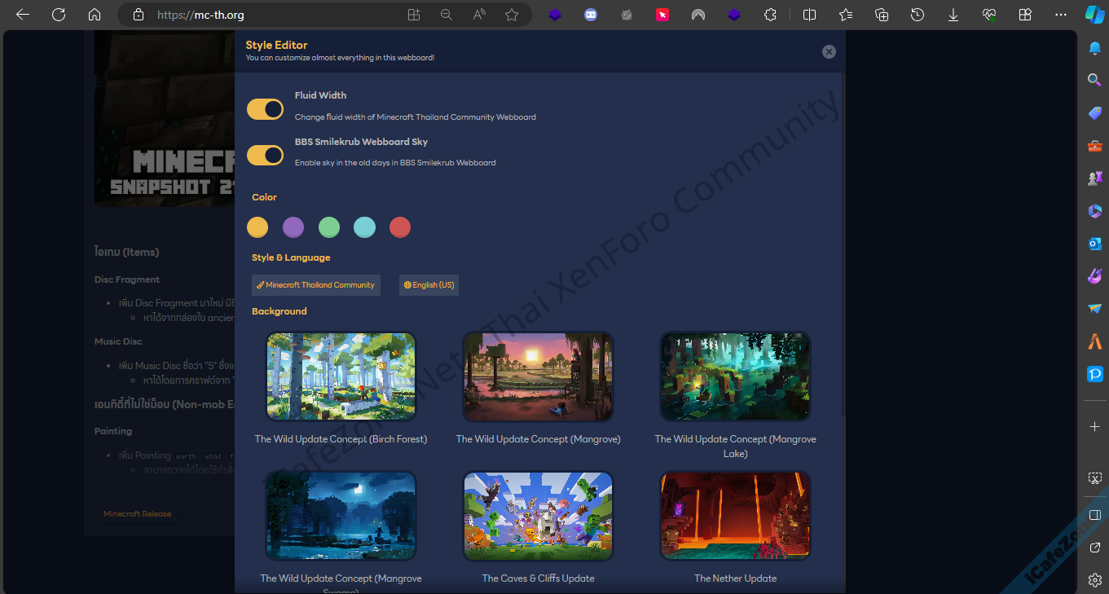Open English (US) language chooser

point(429,285)
